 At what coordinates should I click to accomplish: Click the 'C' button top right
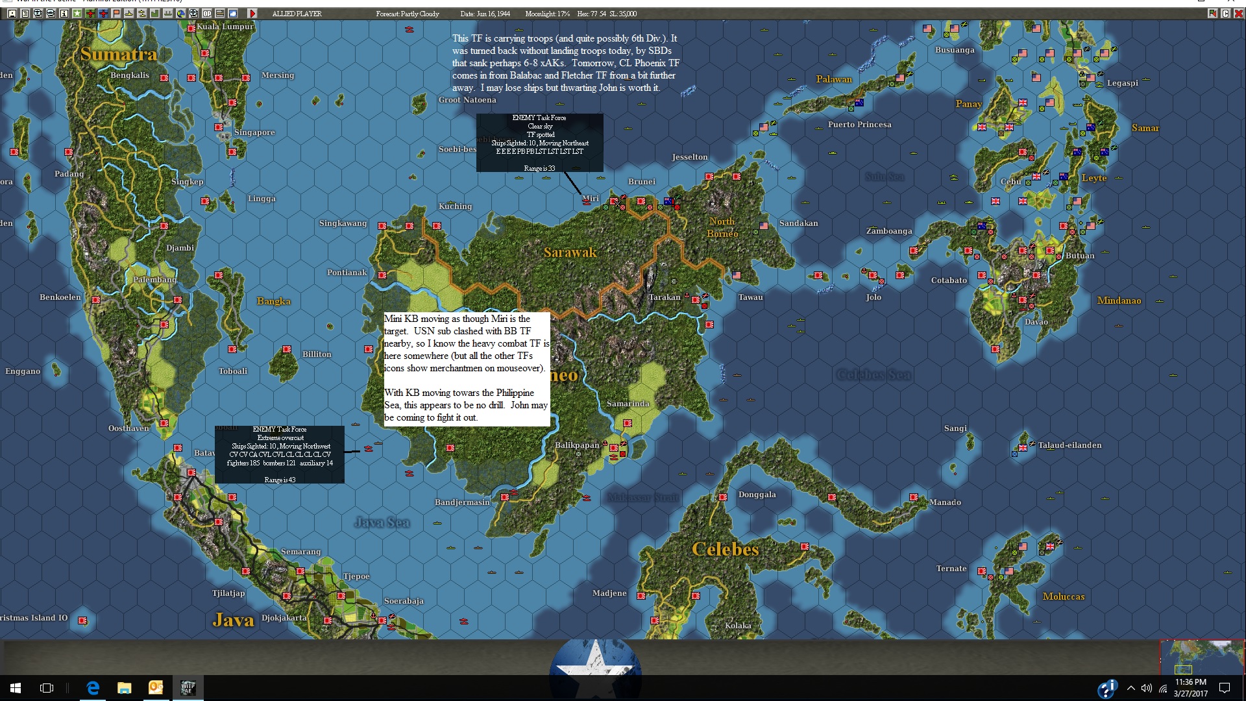(1225, 13)
